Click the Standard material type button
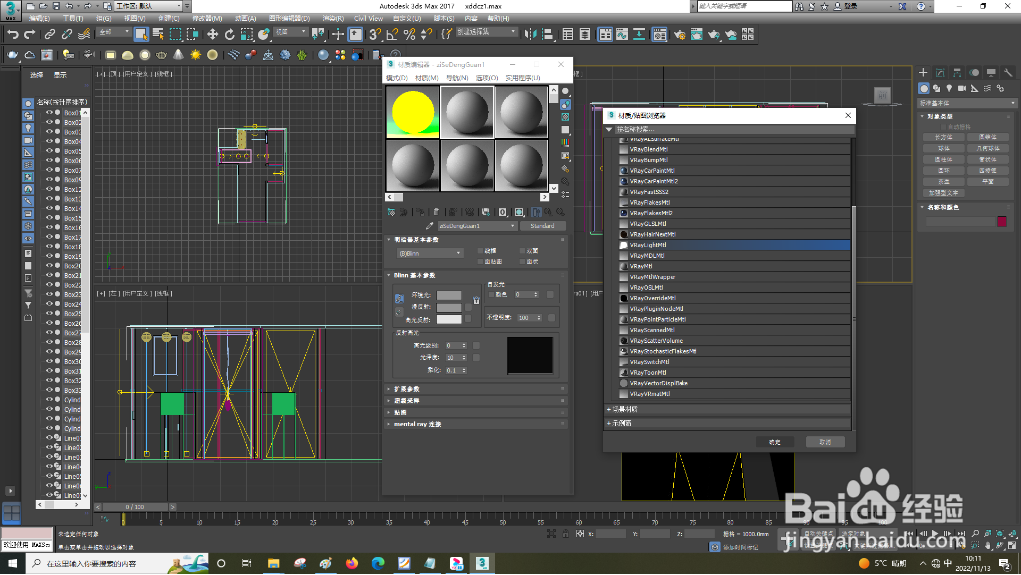This screenshot has height=575, width=1021. [x=542, y=226]
